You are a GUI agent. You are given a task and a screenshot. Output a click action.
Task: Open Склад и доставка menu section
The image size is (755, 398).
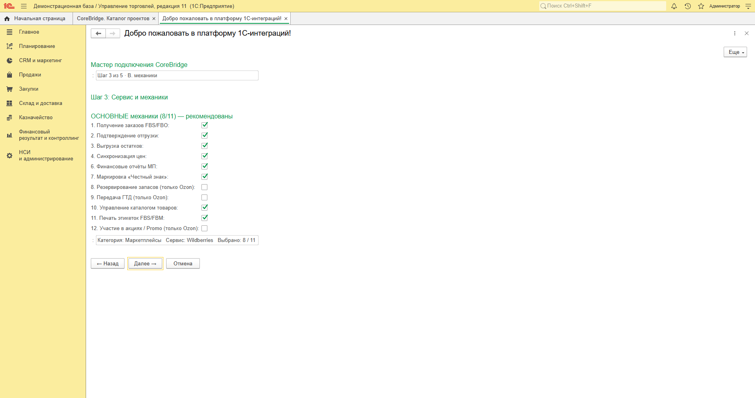pos(40,103)
